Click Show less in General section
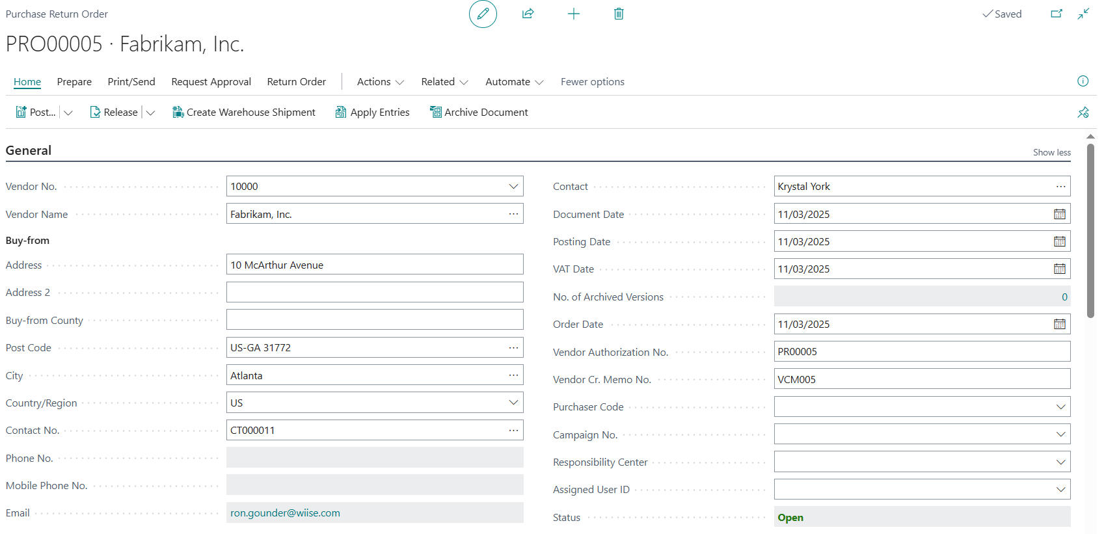The width and height of the screenshot is (1104, 534). 1051,152
